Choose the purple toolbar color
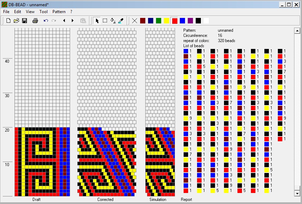Image resolution: width=302 pixels, height=204 pixels. [x=190, y=21]
